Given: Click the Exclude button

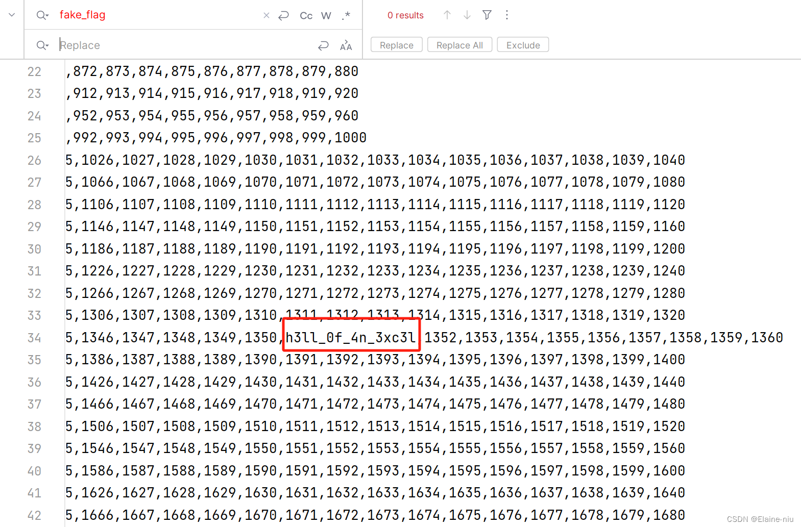Looking at the screenshot, I should click(x=523, y=45).
